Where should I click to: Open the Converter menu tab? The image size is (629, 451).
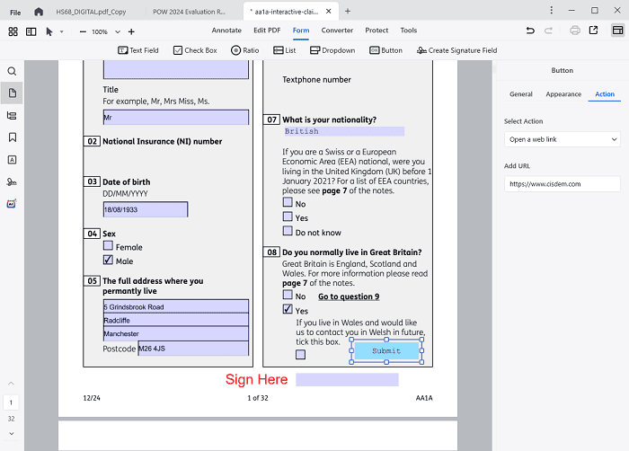point(337,31)
